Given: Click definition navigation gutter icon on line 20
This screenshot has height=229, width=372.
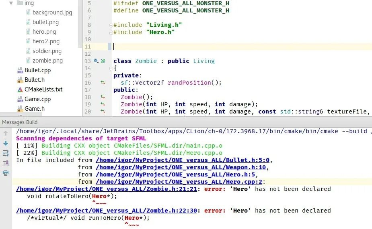Looking at the screenshot, I should (103, 111).
